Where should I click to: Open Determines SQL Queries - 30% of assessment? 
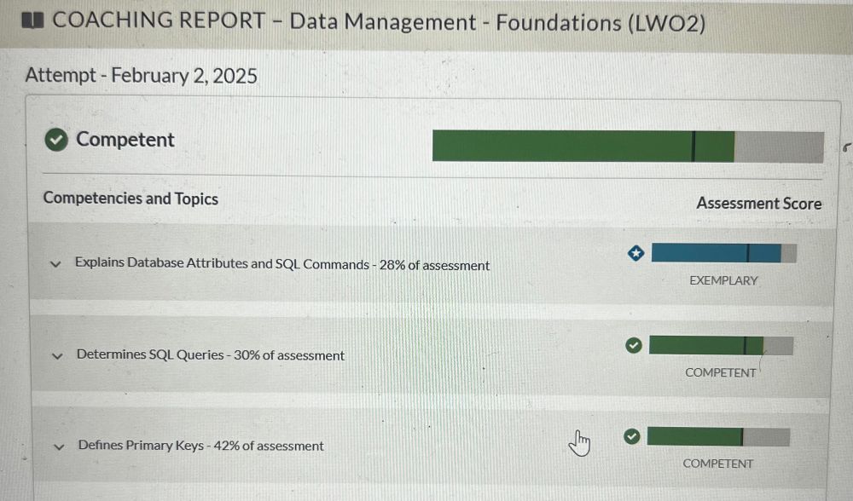(211, 354)
